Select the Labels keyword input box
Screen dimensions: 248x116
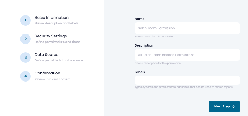187,80
